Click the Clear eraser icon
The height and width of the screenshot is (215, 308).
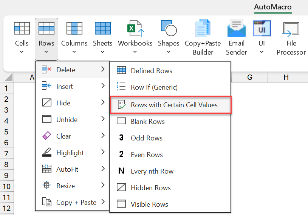point(47,136)
